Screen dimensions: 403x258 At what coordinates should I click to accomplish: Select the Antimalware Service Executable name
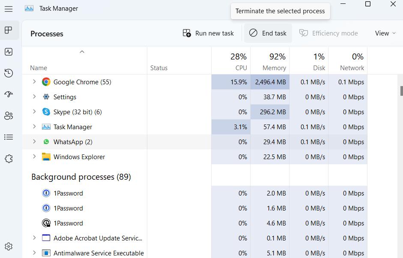pyautogui.click(x=99, y=253)
